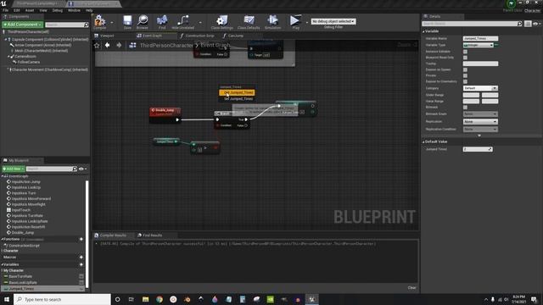543x305 pixels.
Task: Open Class Defaults
Action: (x=249, y=22)
